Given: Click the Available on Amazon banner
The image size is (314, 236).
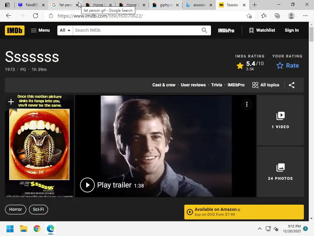Looking at the screenshot, I should tap(244, 212).
